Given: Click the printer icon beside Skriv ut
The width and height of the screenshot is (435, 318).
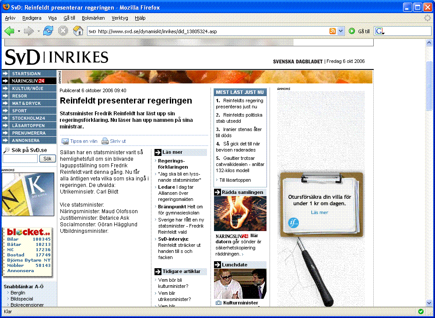Looking at the screenshot, I should [x=105, y=141].
